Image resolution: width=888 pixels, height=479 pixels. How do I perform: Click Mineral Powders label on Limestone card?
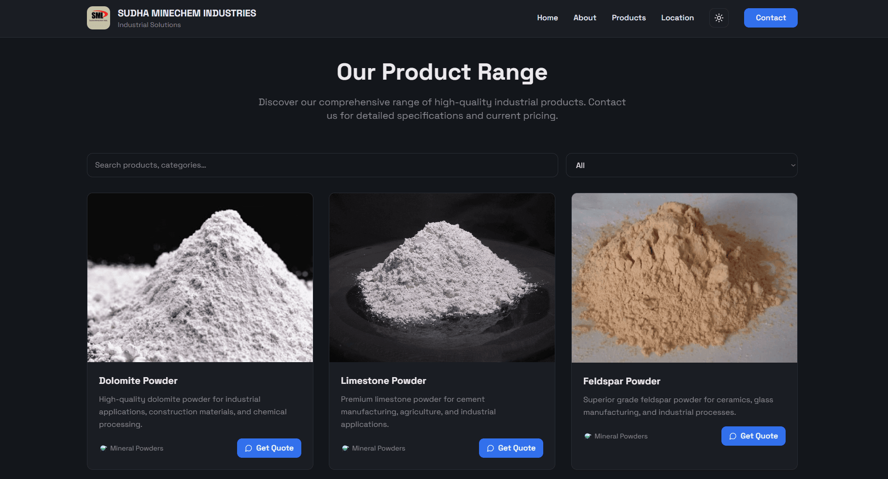pyautogui.click(x=379, y=448)
